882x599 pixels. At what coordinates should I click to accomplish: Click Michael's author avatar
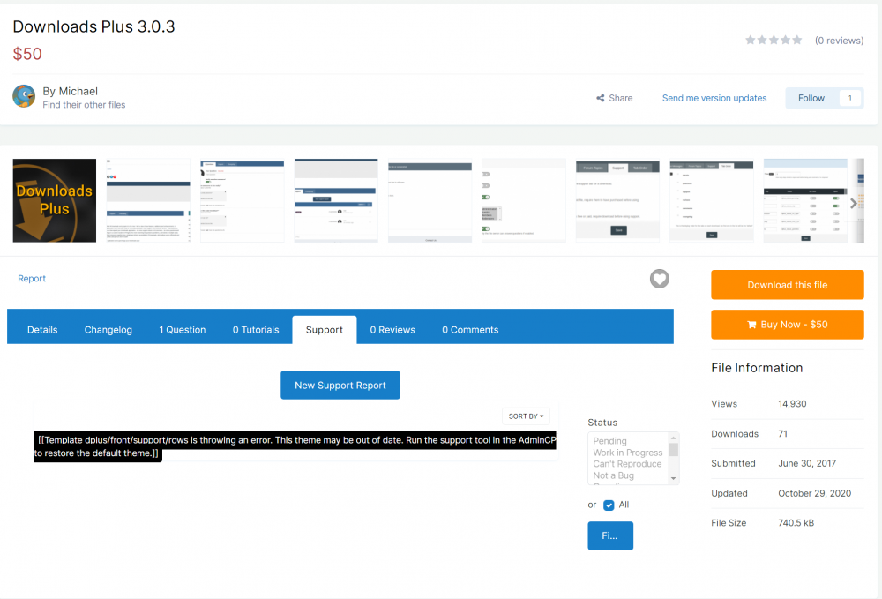click(24, 96)
